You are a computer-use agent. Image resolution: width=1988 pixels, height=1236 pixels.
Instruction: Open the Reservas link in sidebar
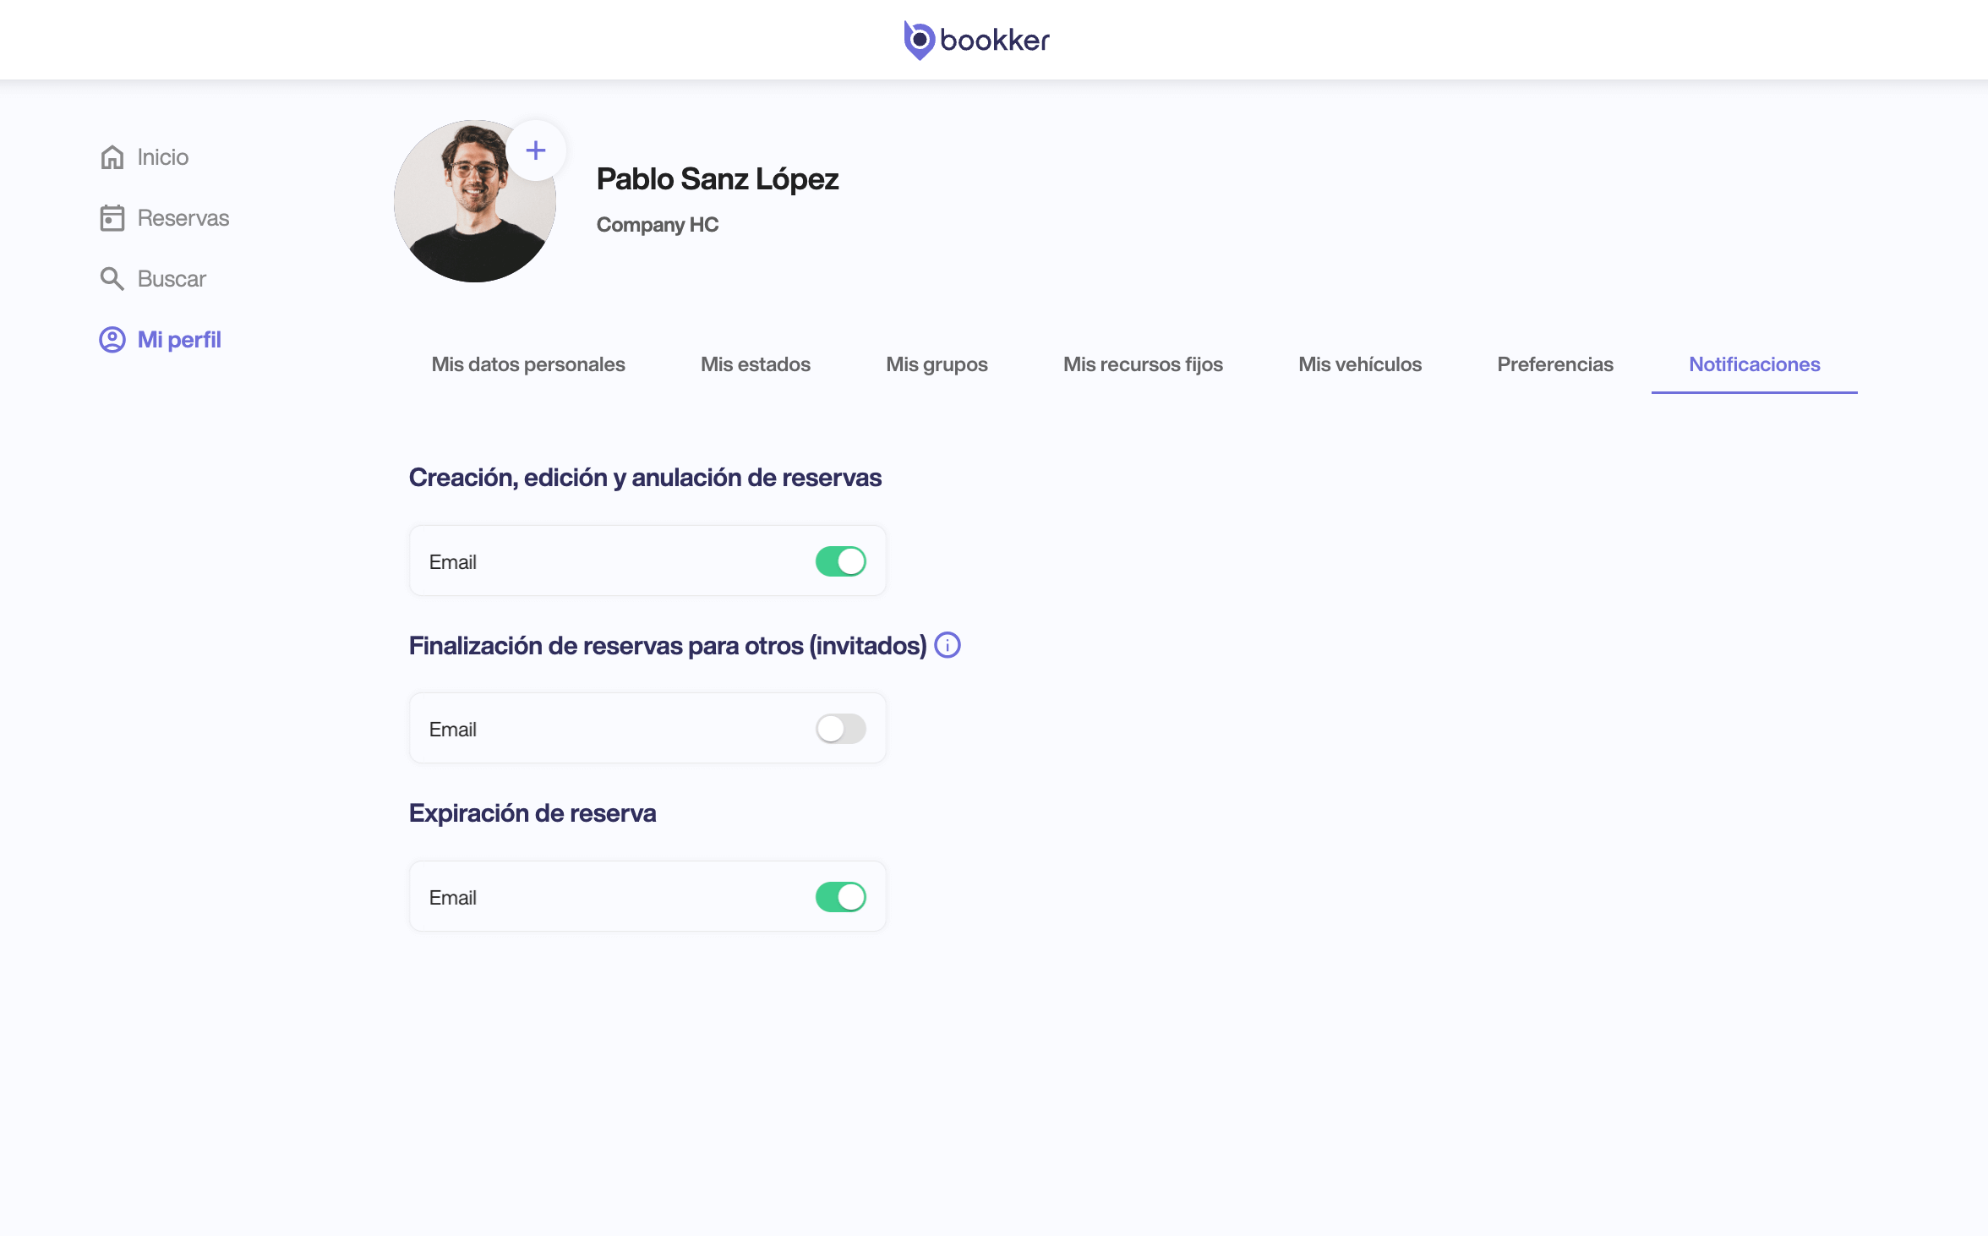183,218
